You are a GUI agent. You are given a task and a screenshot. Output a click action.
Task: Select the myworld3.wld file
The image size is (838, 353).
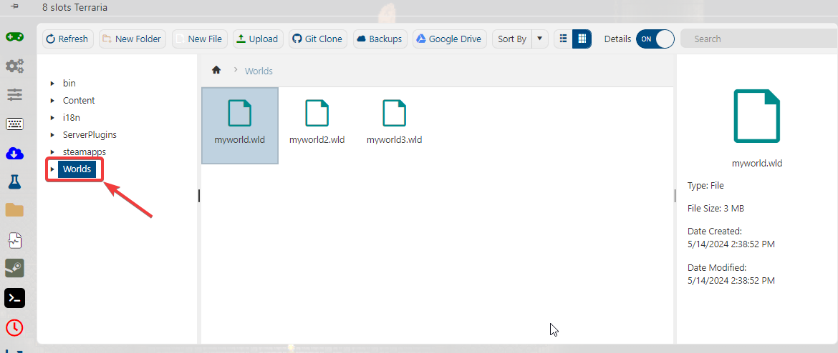pyautogui.click(x=395, y=125)
